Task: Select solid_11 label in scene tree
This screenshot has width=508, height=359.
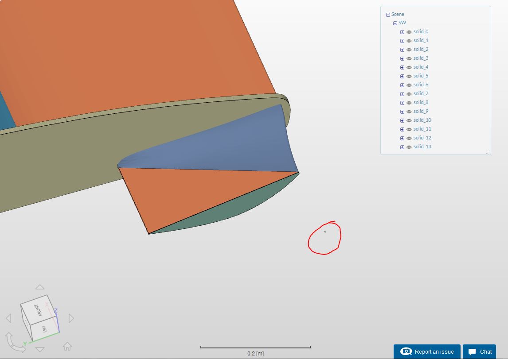Action: point(422,129)
